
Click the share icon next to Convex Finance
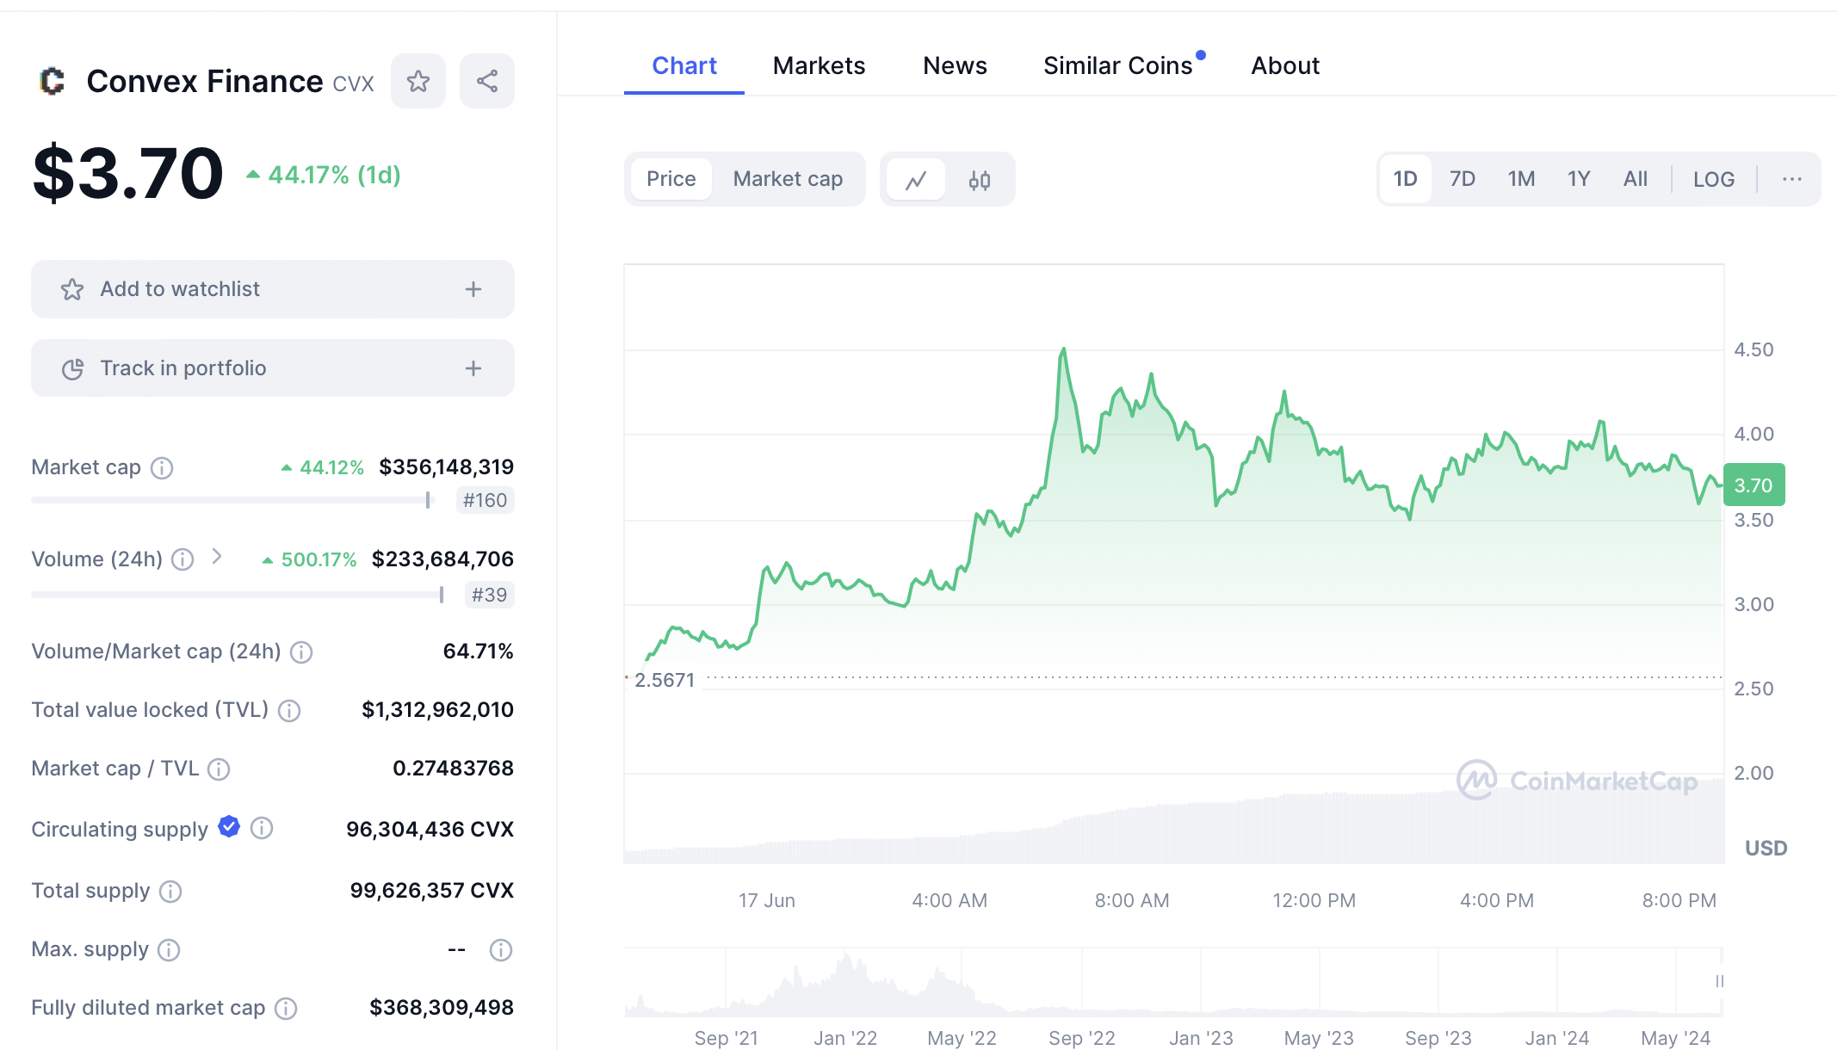point(487,81)
